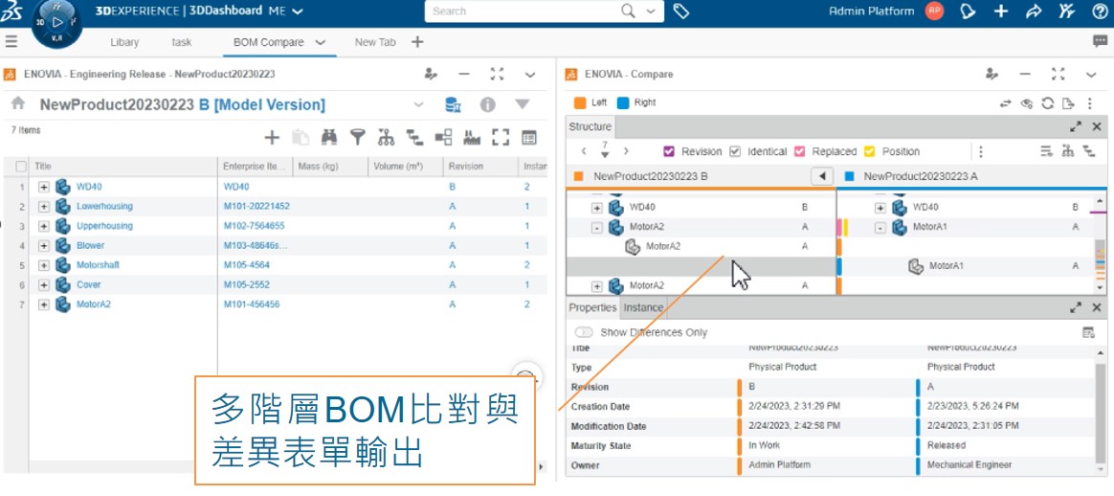Viewport: 1114px width, 496px height.
Task: Open the Admin Platform RP avatar
Action: pyautogui.click(x=934, y=11)
